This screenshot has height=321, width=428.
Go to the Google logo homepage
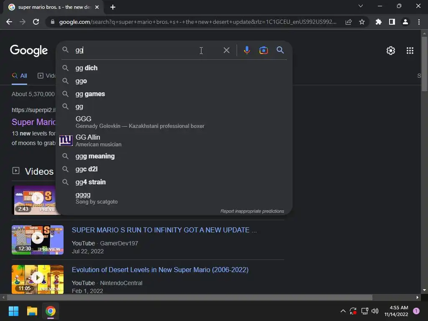[x=29, y=51]
